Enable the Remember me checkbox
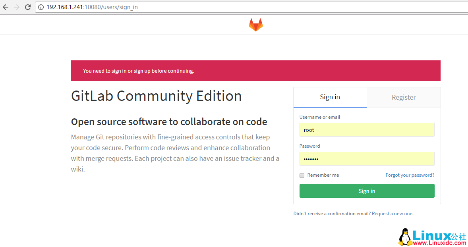Image resolution: width=468 pixels, height=247 pixels. 302,175
